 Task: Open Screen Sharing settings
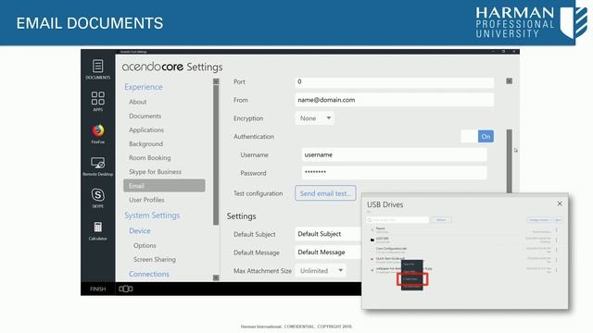tap(155, 259)
